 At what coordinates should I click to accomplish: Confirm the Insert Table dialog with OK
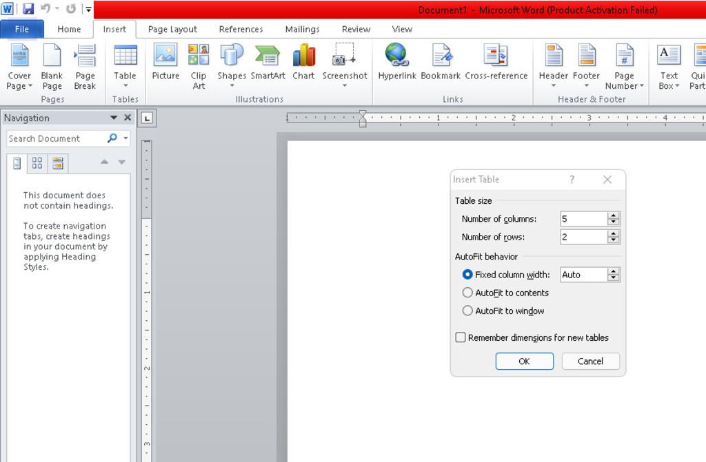[524, 361]
